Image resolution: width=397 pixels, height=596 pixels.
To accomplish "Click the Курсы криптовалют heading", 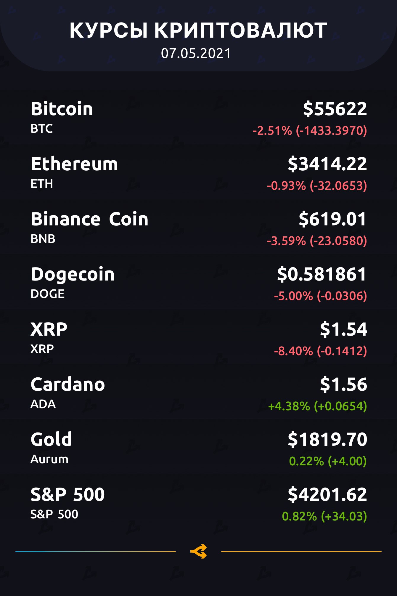I will coord(198,31).
